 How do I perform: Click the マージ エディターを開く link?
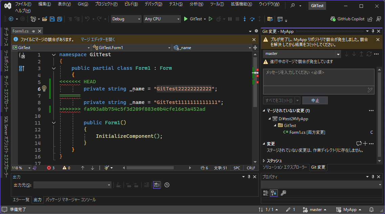pos(98,40)
